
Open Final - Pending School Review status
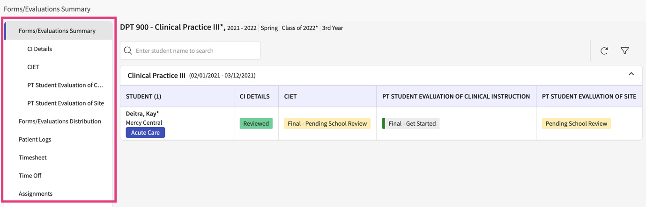pos(327,123)
